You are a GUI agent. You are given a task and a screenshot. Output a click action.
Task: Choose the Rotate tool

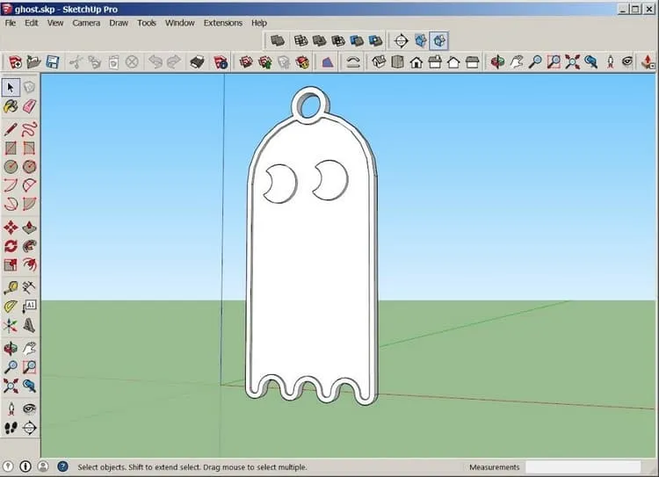point(11,246)
